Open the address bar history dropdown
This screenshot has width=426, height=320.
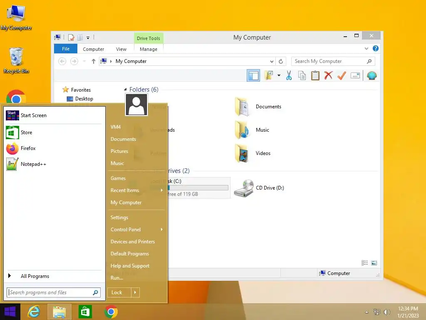(272, 62)
